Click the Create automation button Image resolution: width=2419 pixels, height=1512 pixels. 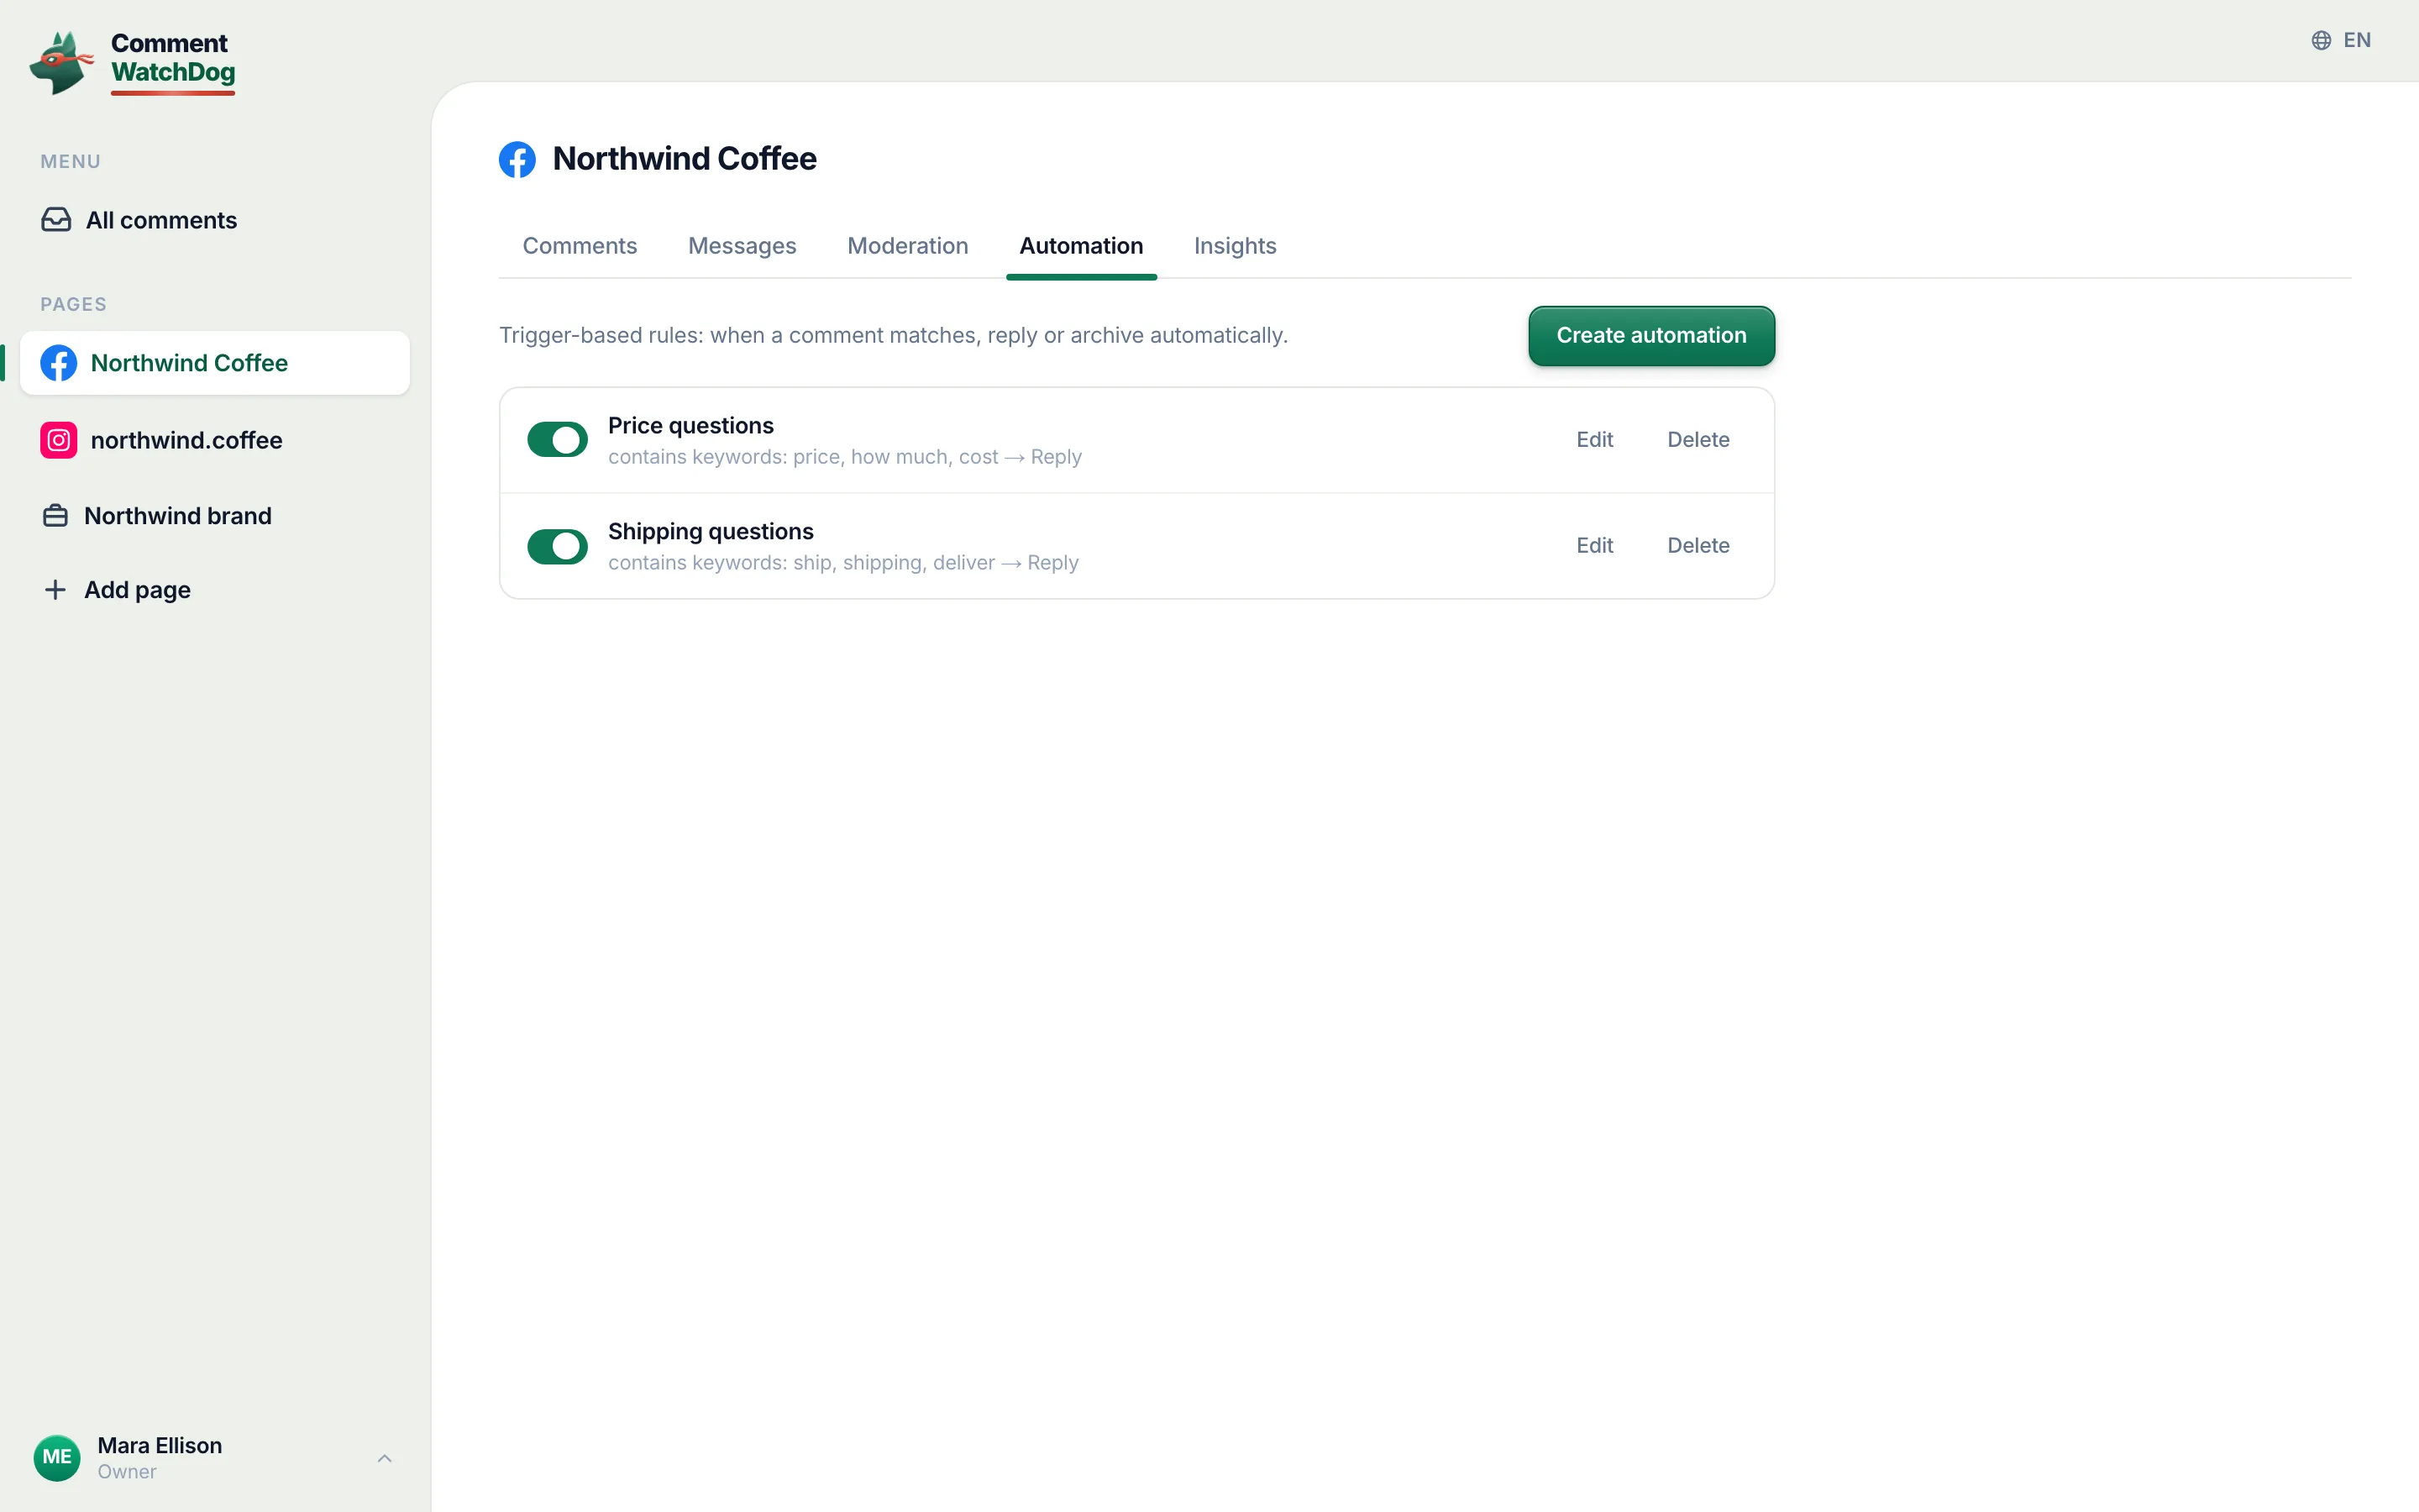(1651, 336)
